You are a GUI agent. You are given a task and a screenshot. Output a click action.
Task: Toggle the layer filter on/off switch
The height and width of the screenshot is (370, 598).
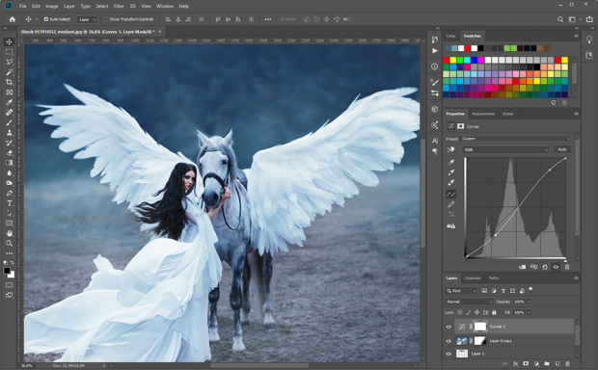[530, 290]
